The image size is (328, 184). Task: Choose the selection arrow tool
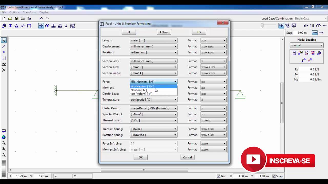click(4, 40)
